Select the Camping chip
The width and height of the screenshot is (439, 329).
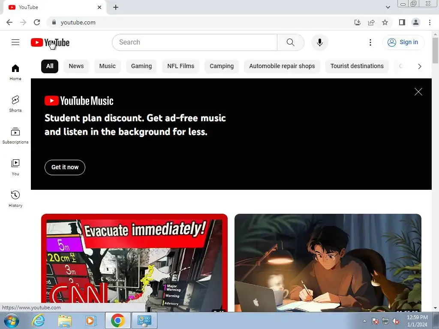click(x=222, y=66)
